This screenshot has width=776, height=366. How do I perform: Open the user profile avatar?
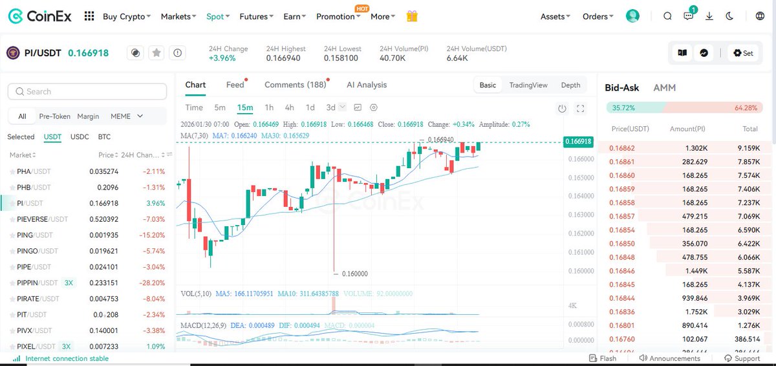(632, 16)
